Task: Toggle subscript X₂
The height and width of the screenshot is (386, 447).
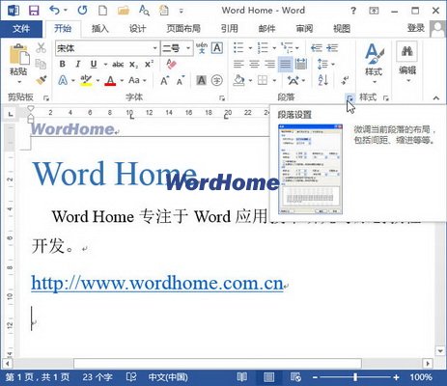Action: pyautogui.click(x=133, y=65)
